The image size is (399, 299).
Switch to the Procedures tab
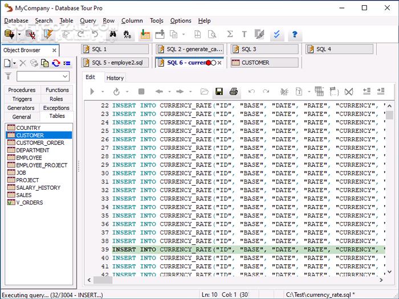tap(22, 90)
